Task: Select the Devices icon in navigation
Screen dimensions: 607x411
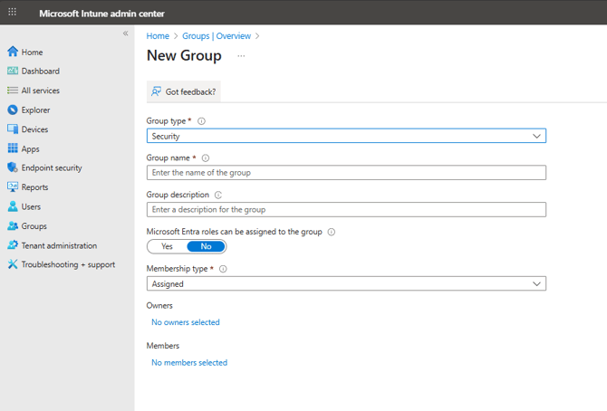Action: 13,129
